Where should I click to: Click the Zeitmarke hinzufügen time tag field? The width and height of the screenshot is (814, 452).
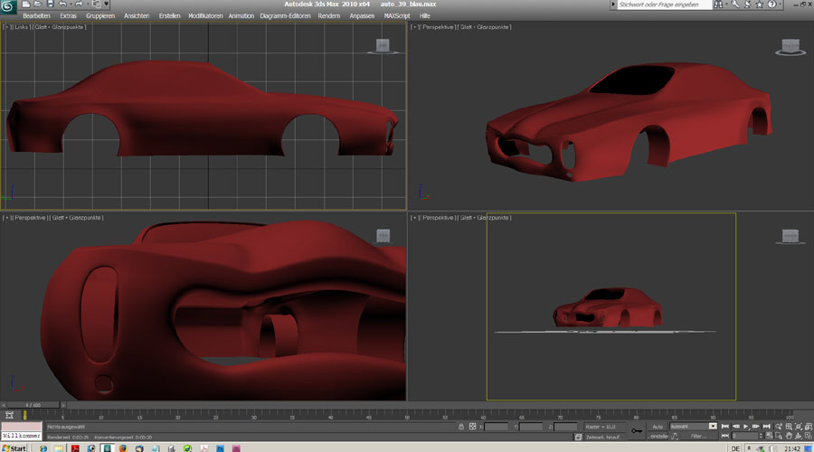coord(603,436)
